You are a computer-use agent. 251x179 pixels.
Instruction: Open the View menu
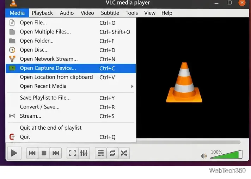coord(150,13)
